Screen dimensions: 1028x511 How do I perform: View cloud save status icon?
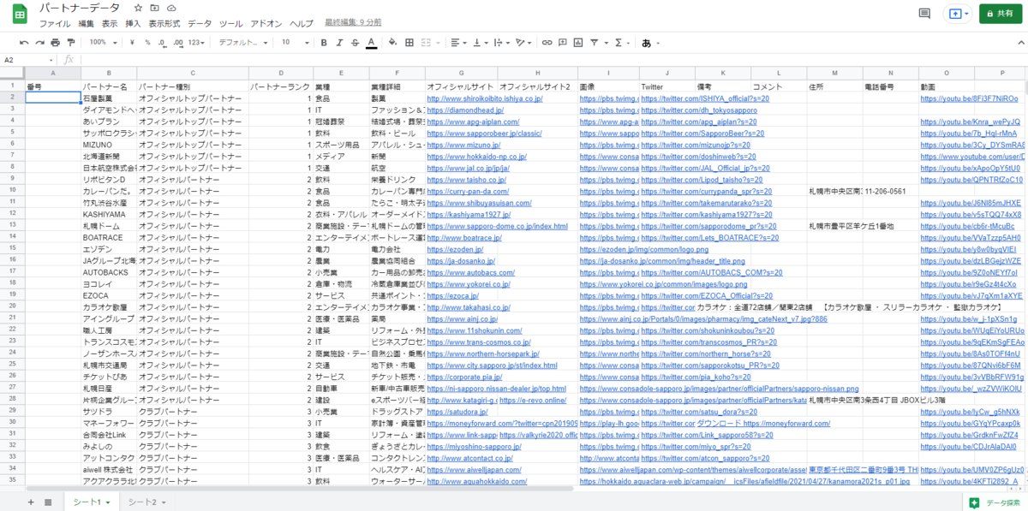click(172, 9)
